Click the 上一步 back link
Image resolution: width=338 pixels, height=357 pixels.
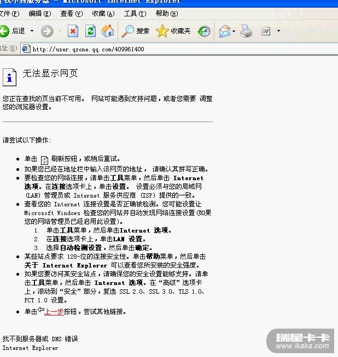click(54, 312)
